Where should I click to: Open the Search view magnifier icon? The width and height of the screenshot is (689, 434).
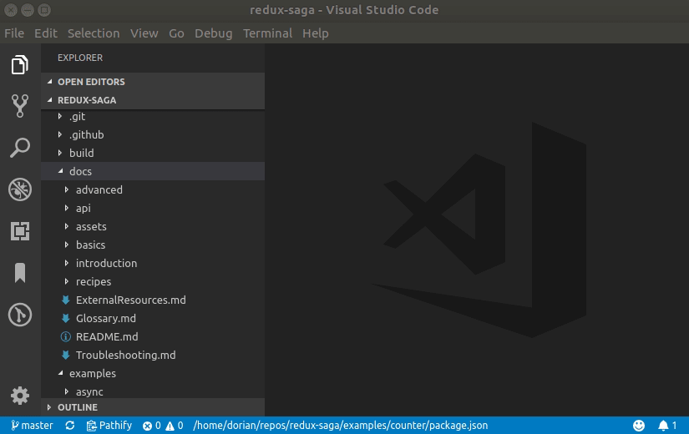point(20,148)
